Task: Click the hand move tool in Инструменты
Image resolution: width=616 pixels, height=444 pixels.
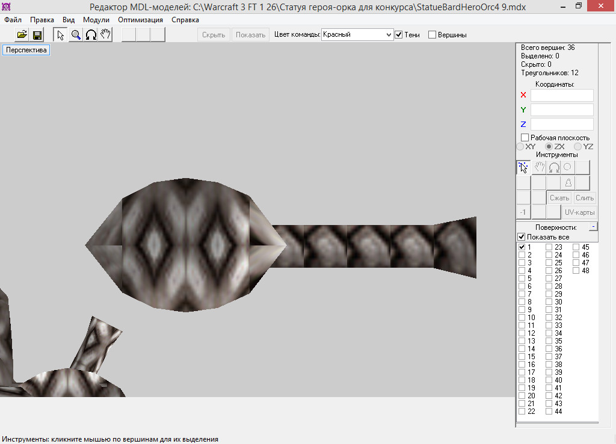Action: coord(539,167)
